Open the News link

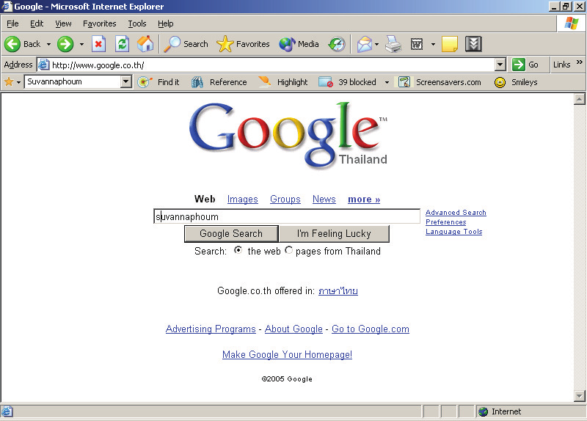coord(324,199)
